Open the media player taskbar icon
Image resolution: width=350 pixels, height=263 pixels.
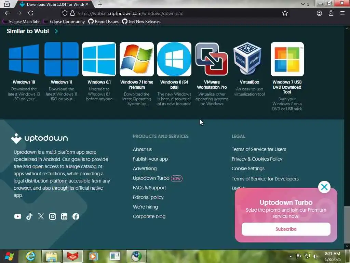tap(94, 256)
